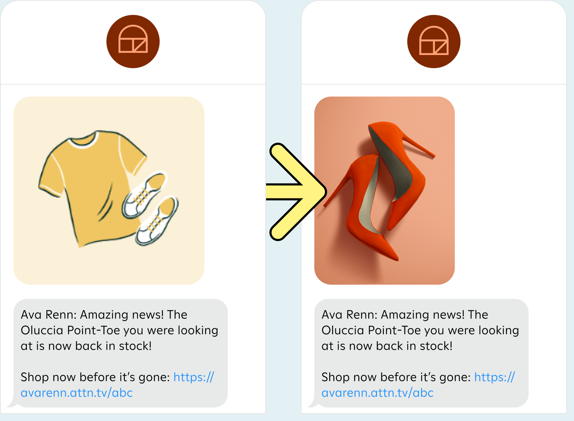Click the brand logo in the left message header

[133, 42]
